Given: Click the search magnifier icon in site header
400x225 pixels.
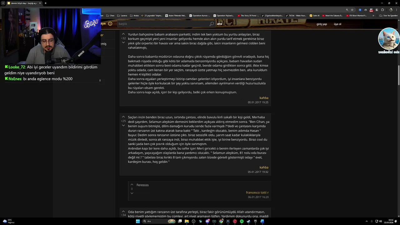Looking at the screenshot, I should [212, 24].
